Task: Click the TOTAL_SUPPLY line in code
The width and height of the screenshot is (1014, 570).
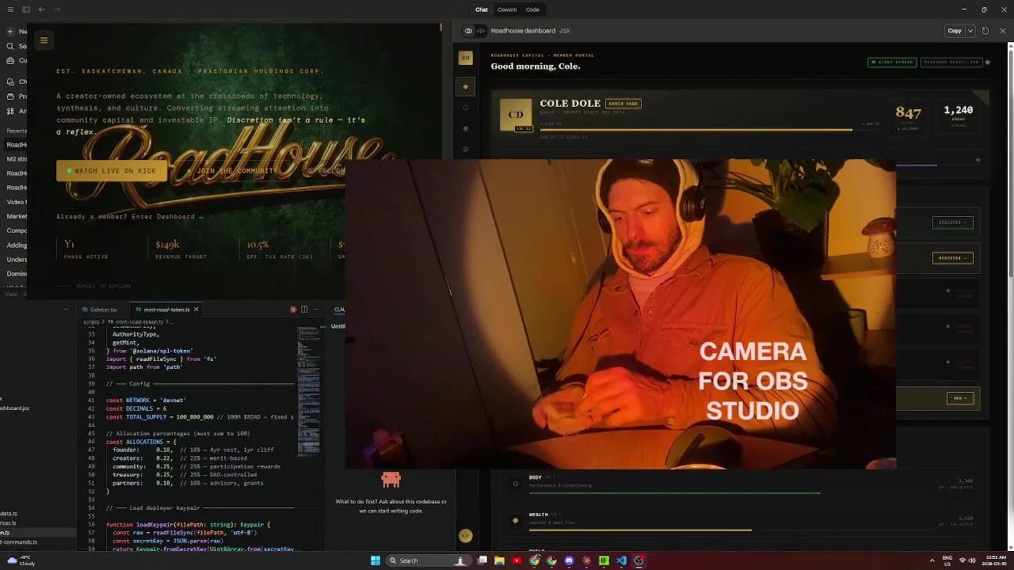Action: click(x=200, y=417)
